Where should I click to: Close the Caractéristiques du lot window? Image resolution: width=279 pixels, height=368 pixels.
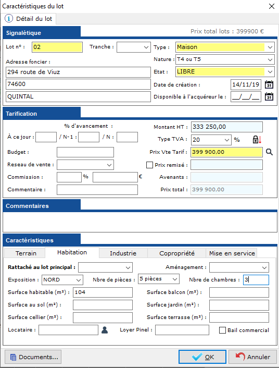point(272,6)
